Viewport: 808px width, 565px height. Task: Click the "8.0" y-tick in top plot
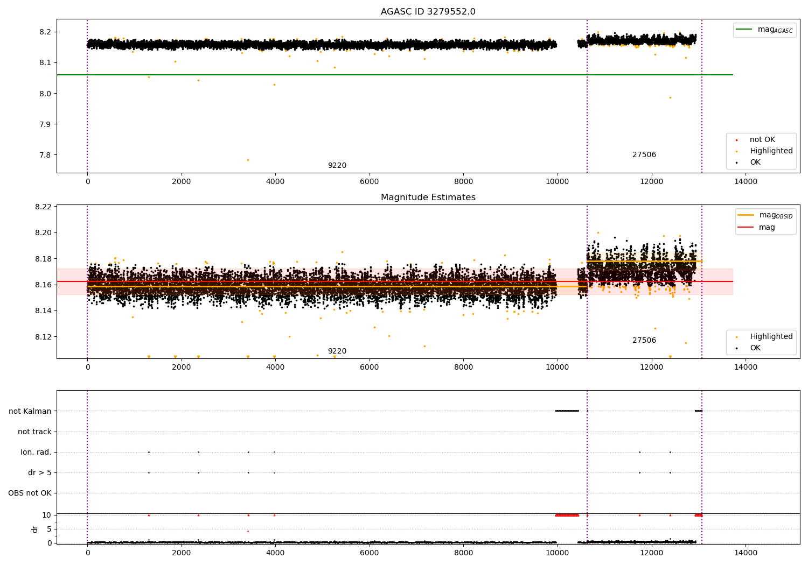(45, 94)
